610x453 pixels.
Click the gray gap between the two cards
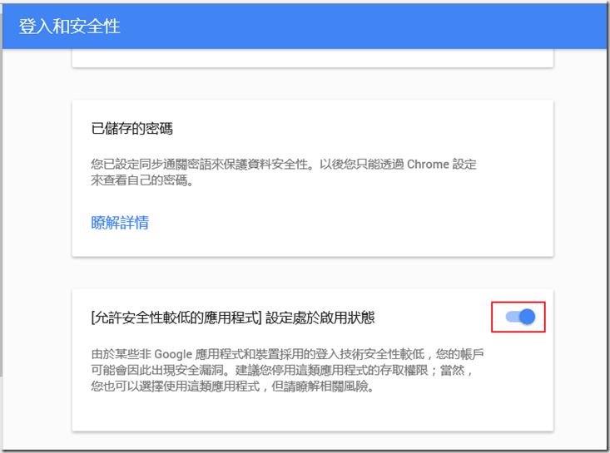312,273
